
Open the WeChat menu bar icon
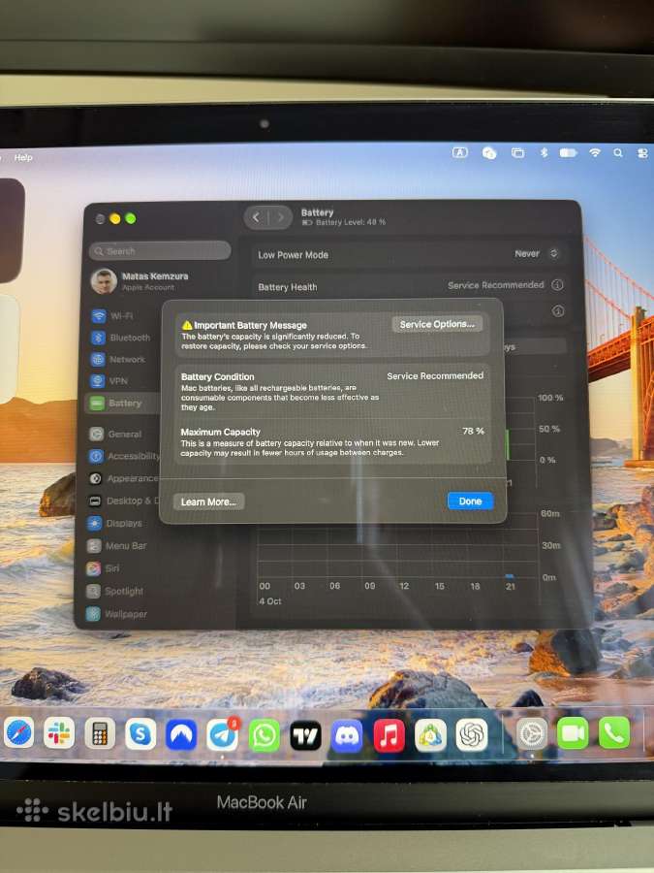pos(489,153)
